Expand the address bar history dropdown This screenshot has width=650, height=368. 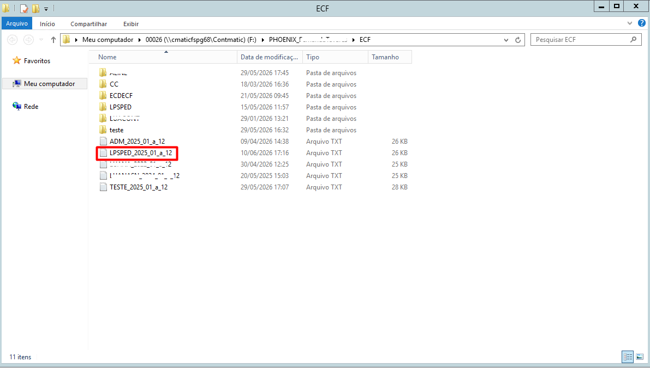[506, 40]
